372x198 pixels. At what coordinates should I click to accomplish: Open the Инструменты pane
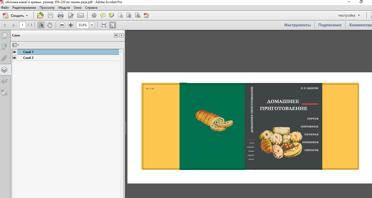[297, 25]
